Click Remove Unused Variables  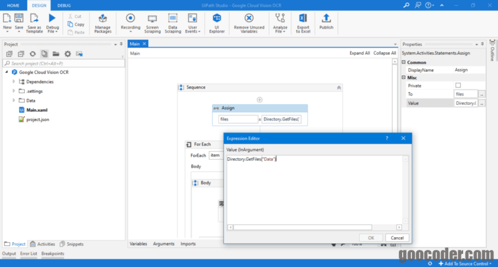pos(249,23)
